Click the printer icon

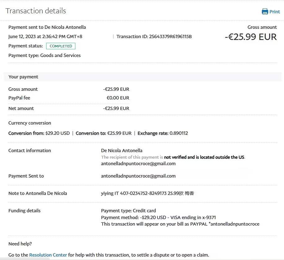click(x=265, y=12)
